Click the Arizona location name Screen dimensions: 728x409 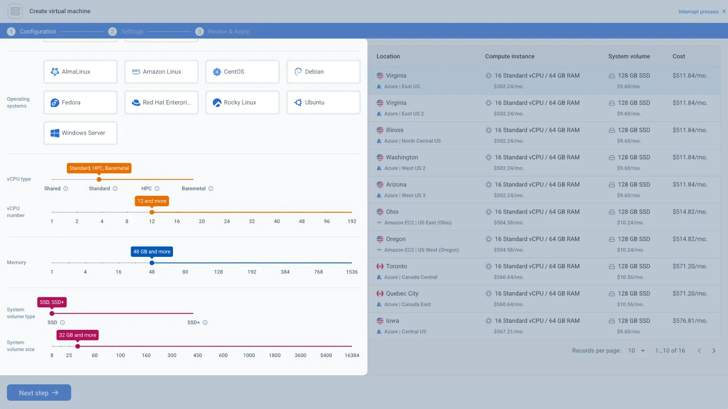396,185
